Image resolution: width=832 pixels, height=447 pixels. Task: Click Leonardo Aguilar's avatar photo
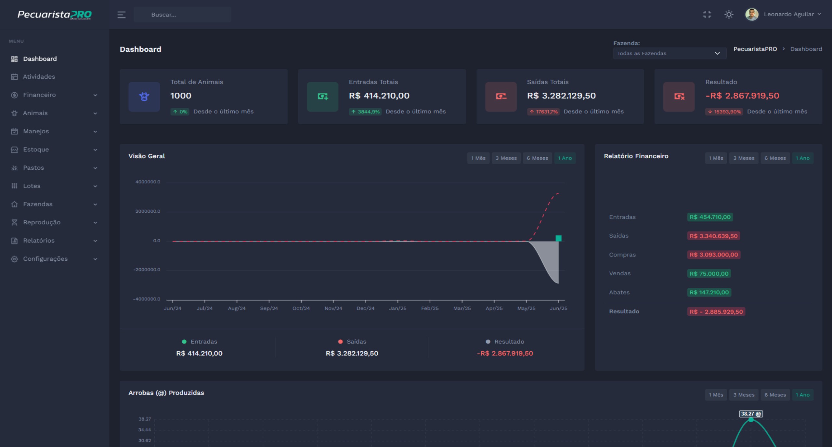[x=752, y=14]
